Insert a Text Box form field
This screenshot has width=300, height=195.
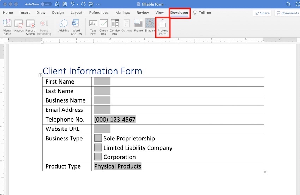(93, 26)
